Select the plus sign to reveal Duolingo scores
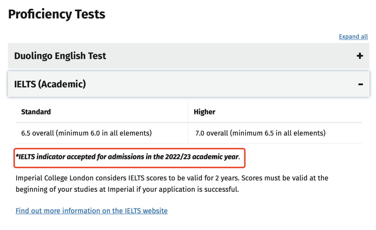Image resolution: width=376 pixels, height=230 pixels. click(x=360, y=56)
